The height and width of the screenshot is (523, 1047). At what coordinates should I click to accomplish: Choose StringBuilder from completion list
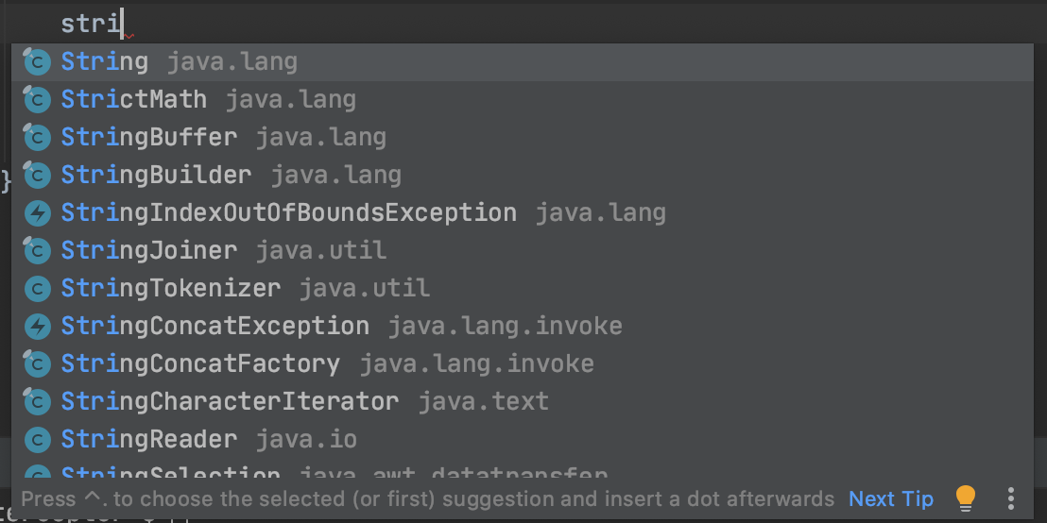[x=523, y=176]
